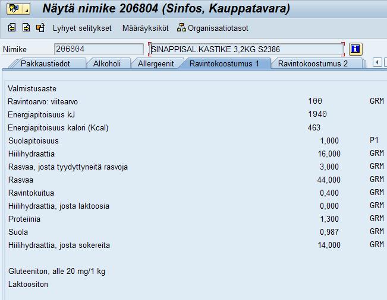Click the Kcal value 463
This screenshot has width=387, height=300.
pos(314,127)
